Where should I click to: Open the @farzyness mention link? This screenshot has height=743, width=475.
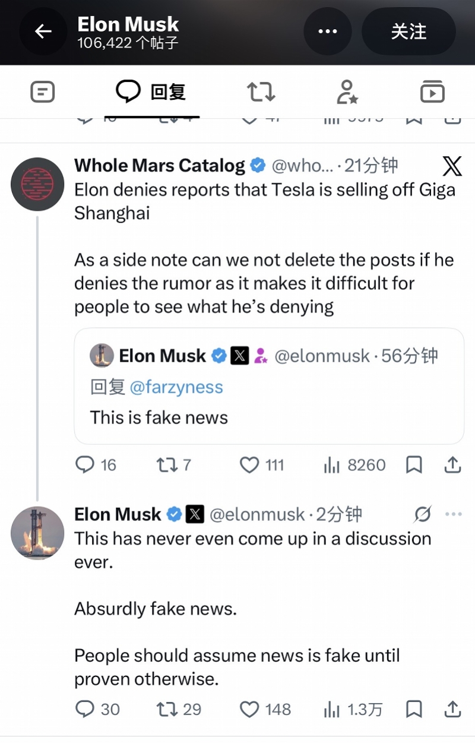176,387
